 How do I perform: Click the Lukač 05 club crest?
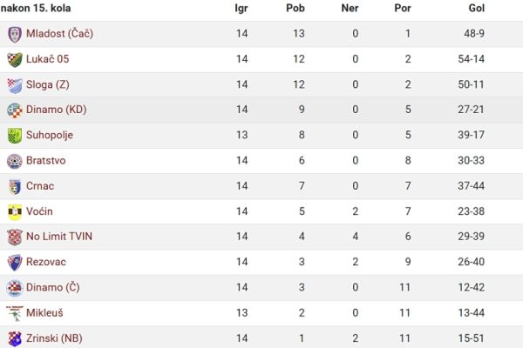[x=15, y=60]
